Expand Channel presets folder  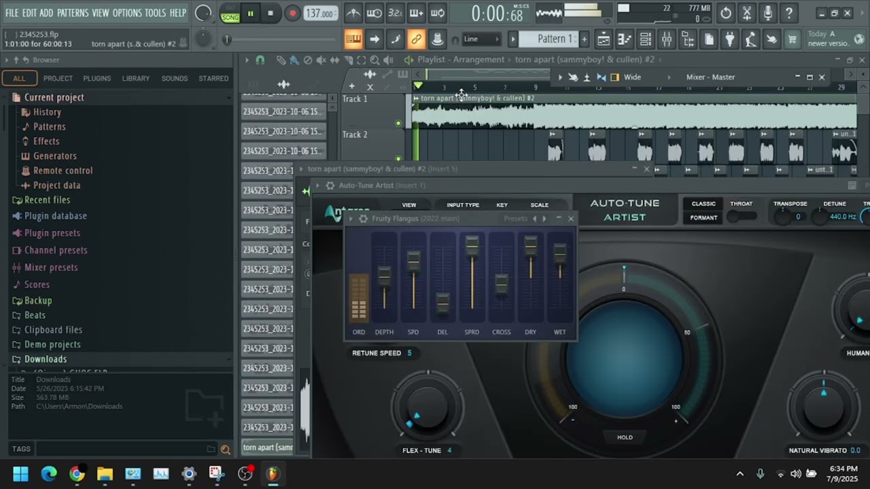pyautogui.click(x=56, y=250)
